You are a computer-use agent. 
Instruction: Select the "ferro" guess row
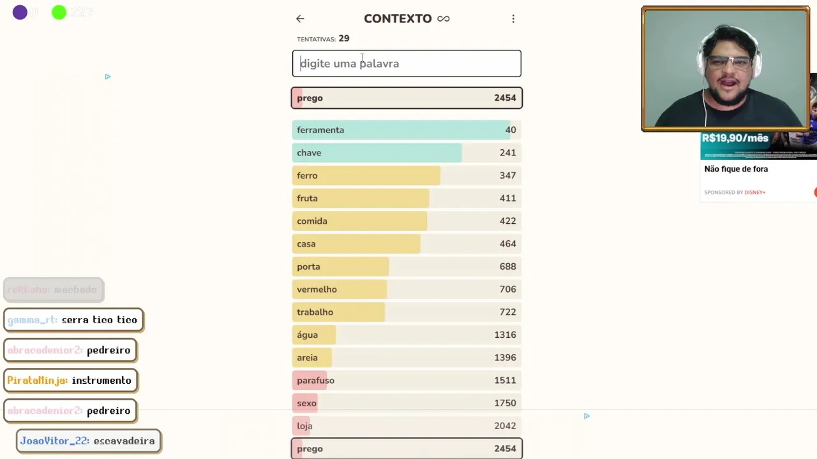point(407,175)
